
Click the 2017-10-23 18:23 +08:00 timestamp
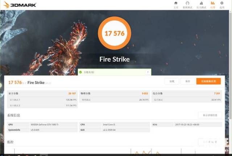click(x=187, y=124)
